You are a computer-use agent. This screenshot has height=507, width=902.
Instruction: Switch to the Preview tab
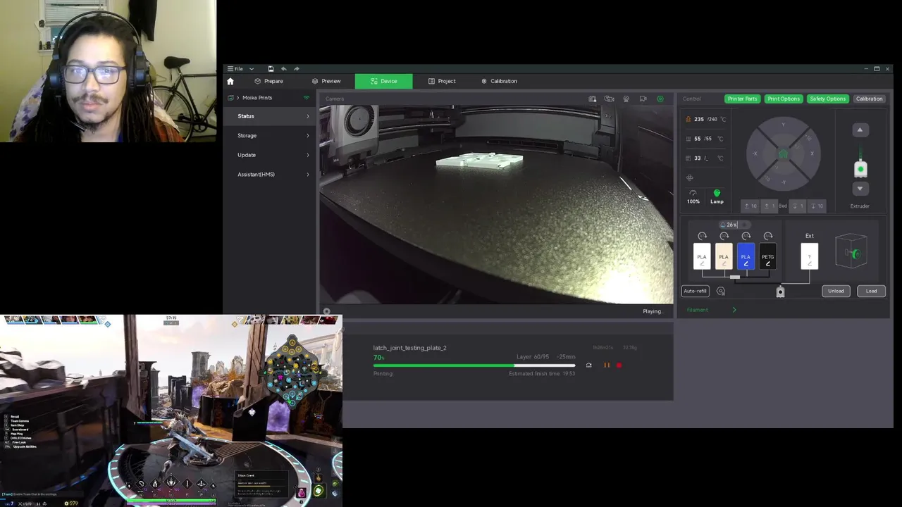click(326, 81)
